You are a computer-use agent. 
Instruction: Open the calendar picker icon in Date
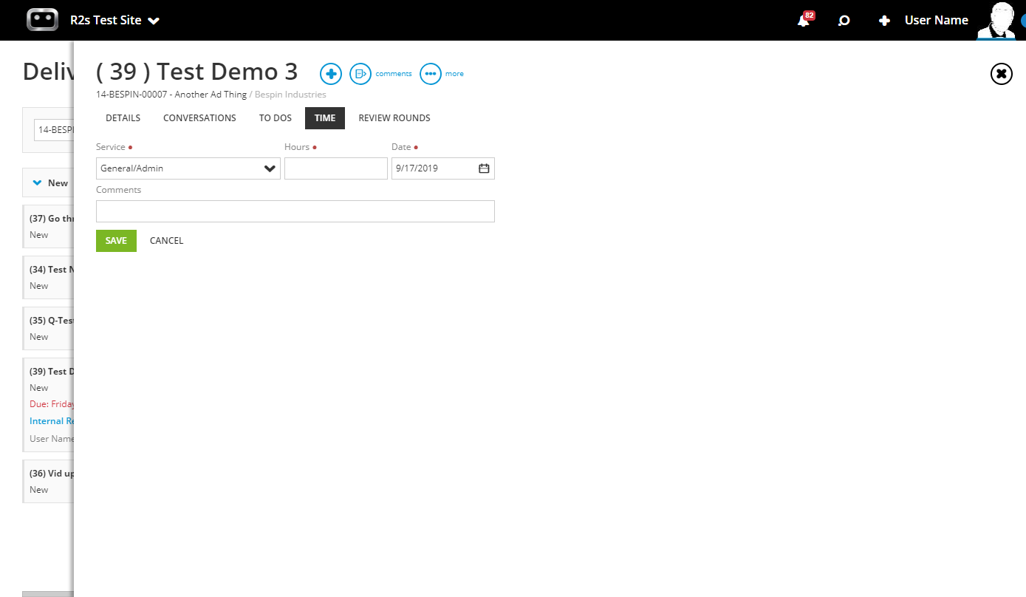point(484,168)
